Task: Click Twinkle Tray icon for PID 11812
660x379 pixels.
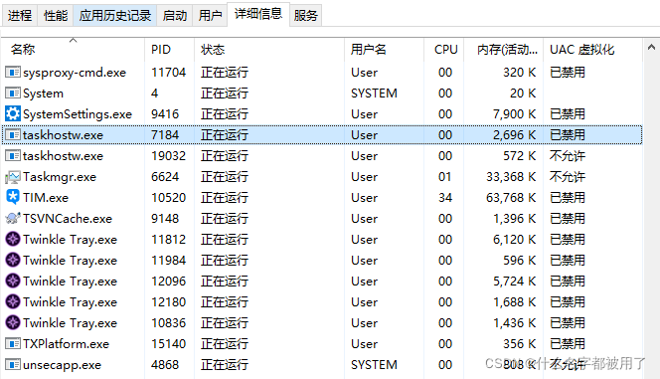Action: [x=13, y=239]
